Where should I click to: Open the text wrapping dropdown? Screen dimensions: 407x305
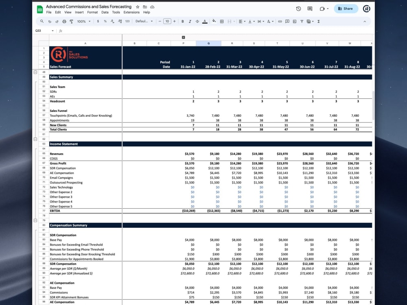pyautogui.click(x=260, y=22)
